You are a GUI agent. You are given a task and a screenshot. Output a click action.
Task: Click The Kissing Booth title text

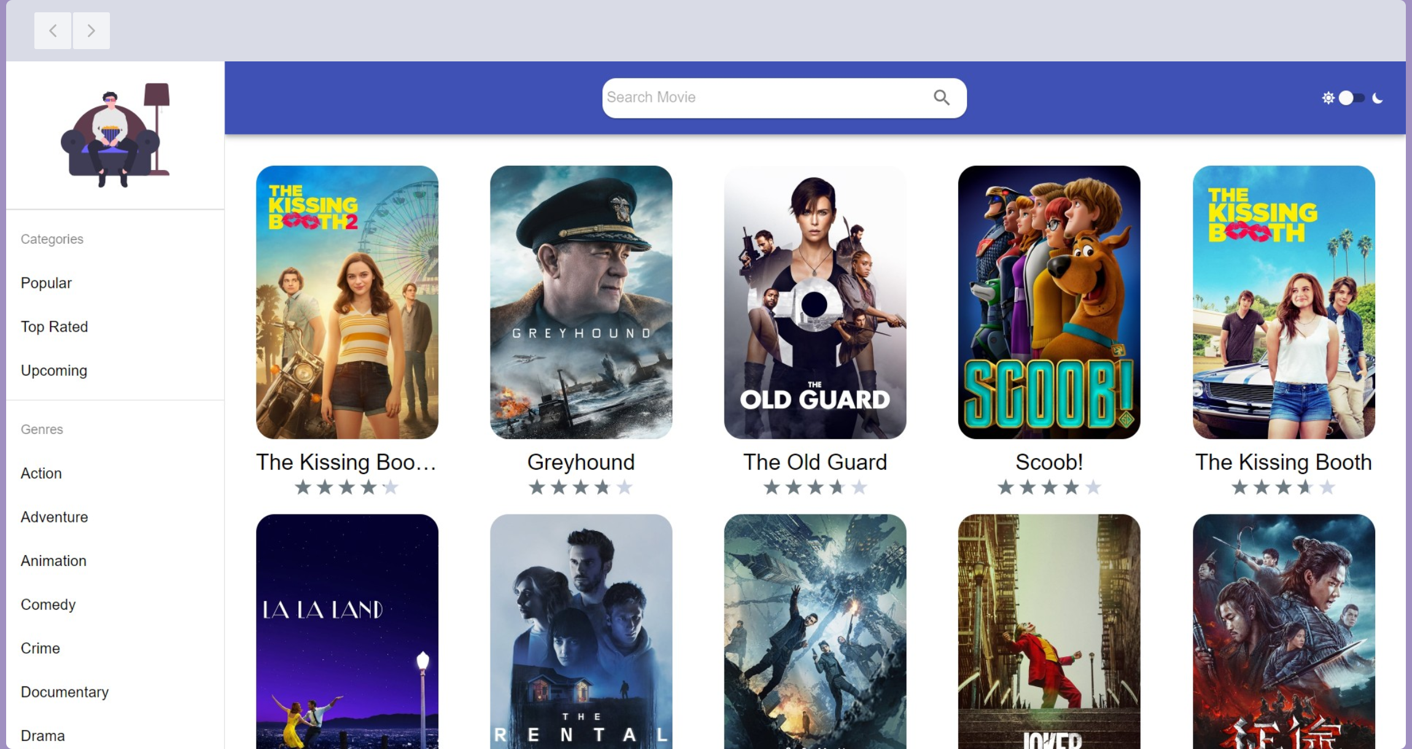1283,462
